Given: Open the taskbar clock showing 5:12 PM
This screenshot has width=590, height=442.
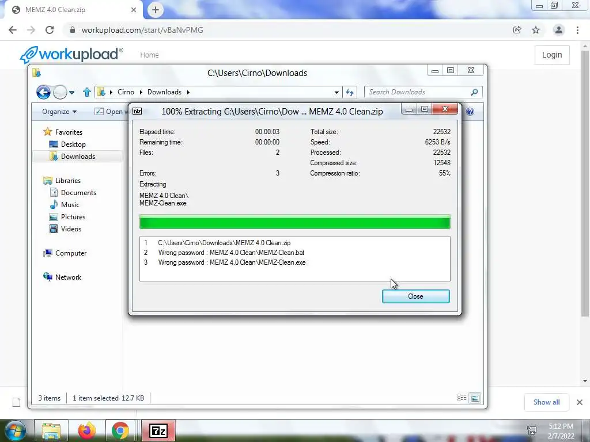Looking at the screenshot, I should point(561,431).
